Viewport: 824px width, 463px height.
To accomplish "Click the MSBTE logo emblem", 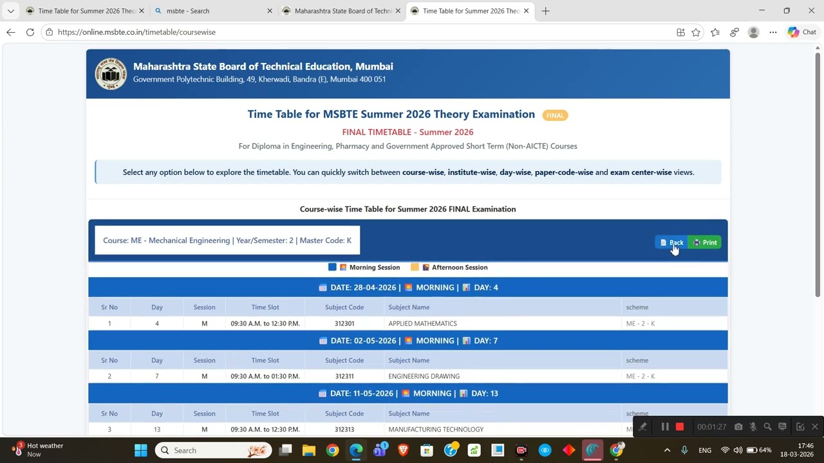I will click(111, 74).
